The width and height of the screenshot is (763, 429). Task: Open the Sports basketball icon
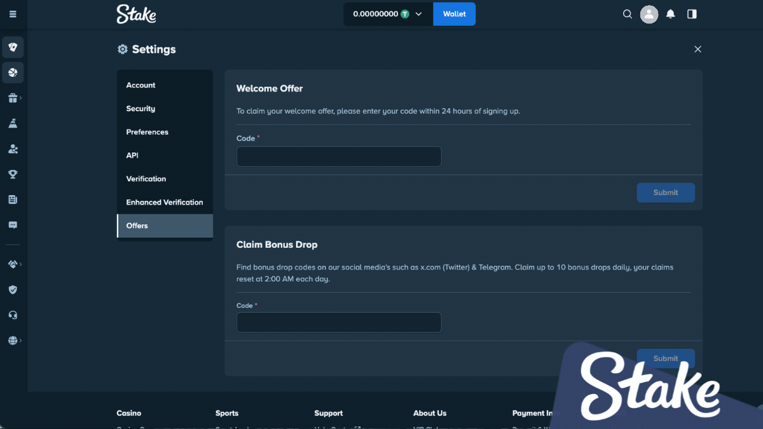click(x=13, y=72)
